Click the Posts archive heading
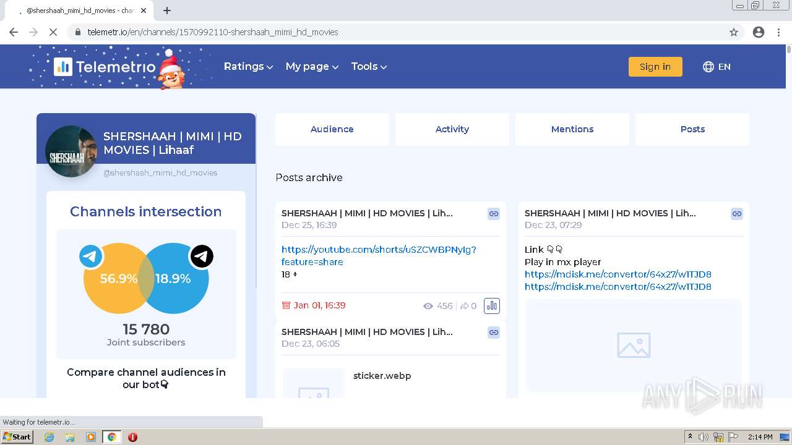 pos(309,177)
